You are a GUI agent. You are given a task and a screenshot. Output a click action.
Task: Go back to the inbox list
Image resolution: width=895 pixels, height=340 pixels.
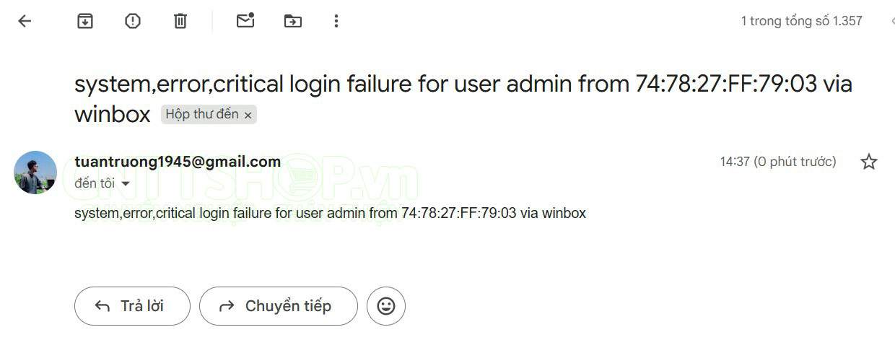click(25, 21)
